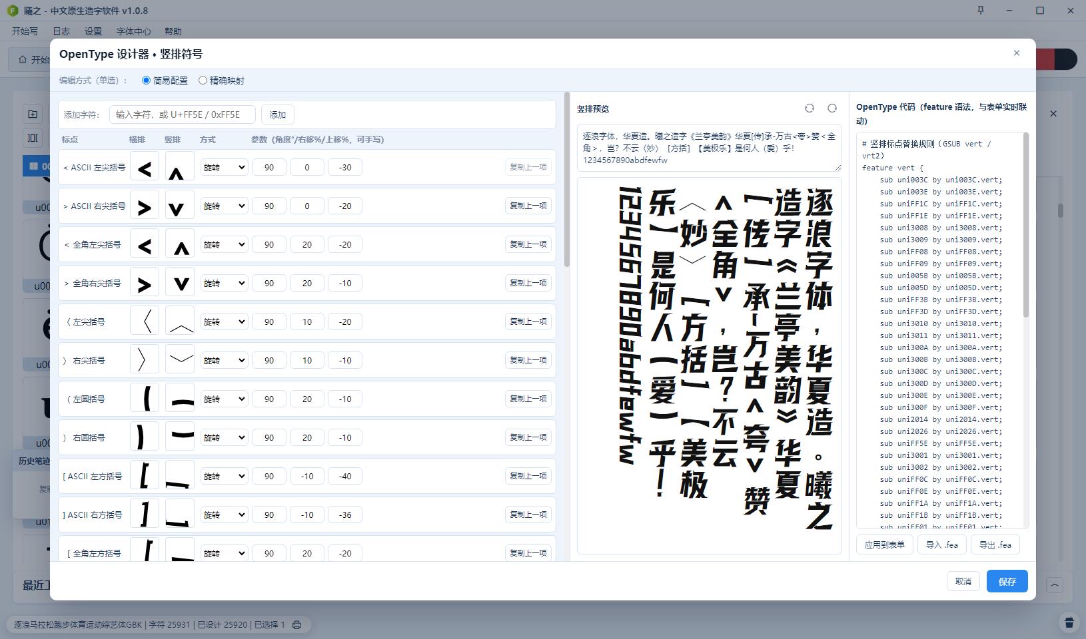Click the pin icon in the title bar
Image resolution: width=1086 pixels, height=639 pixels.
[981, 11]
